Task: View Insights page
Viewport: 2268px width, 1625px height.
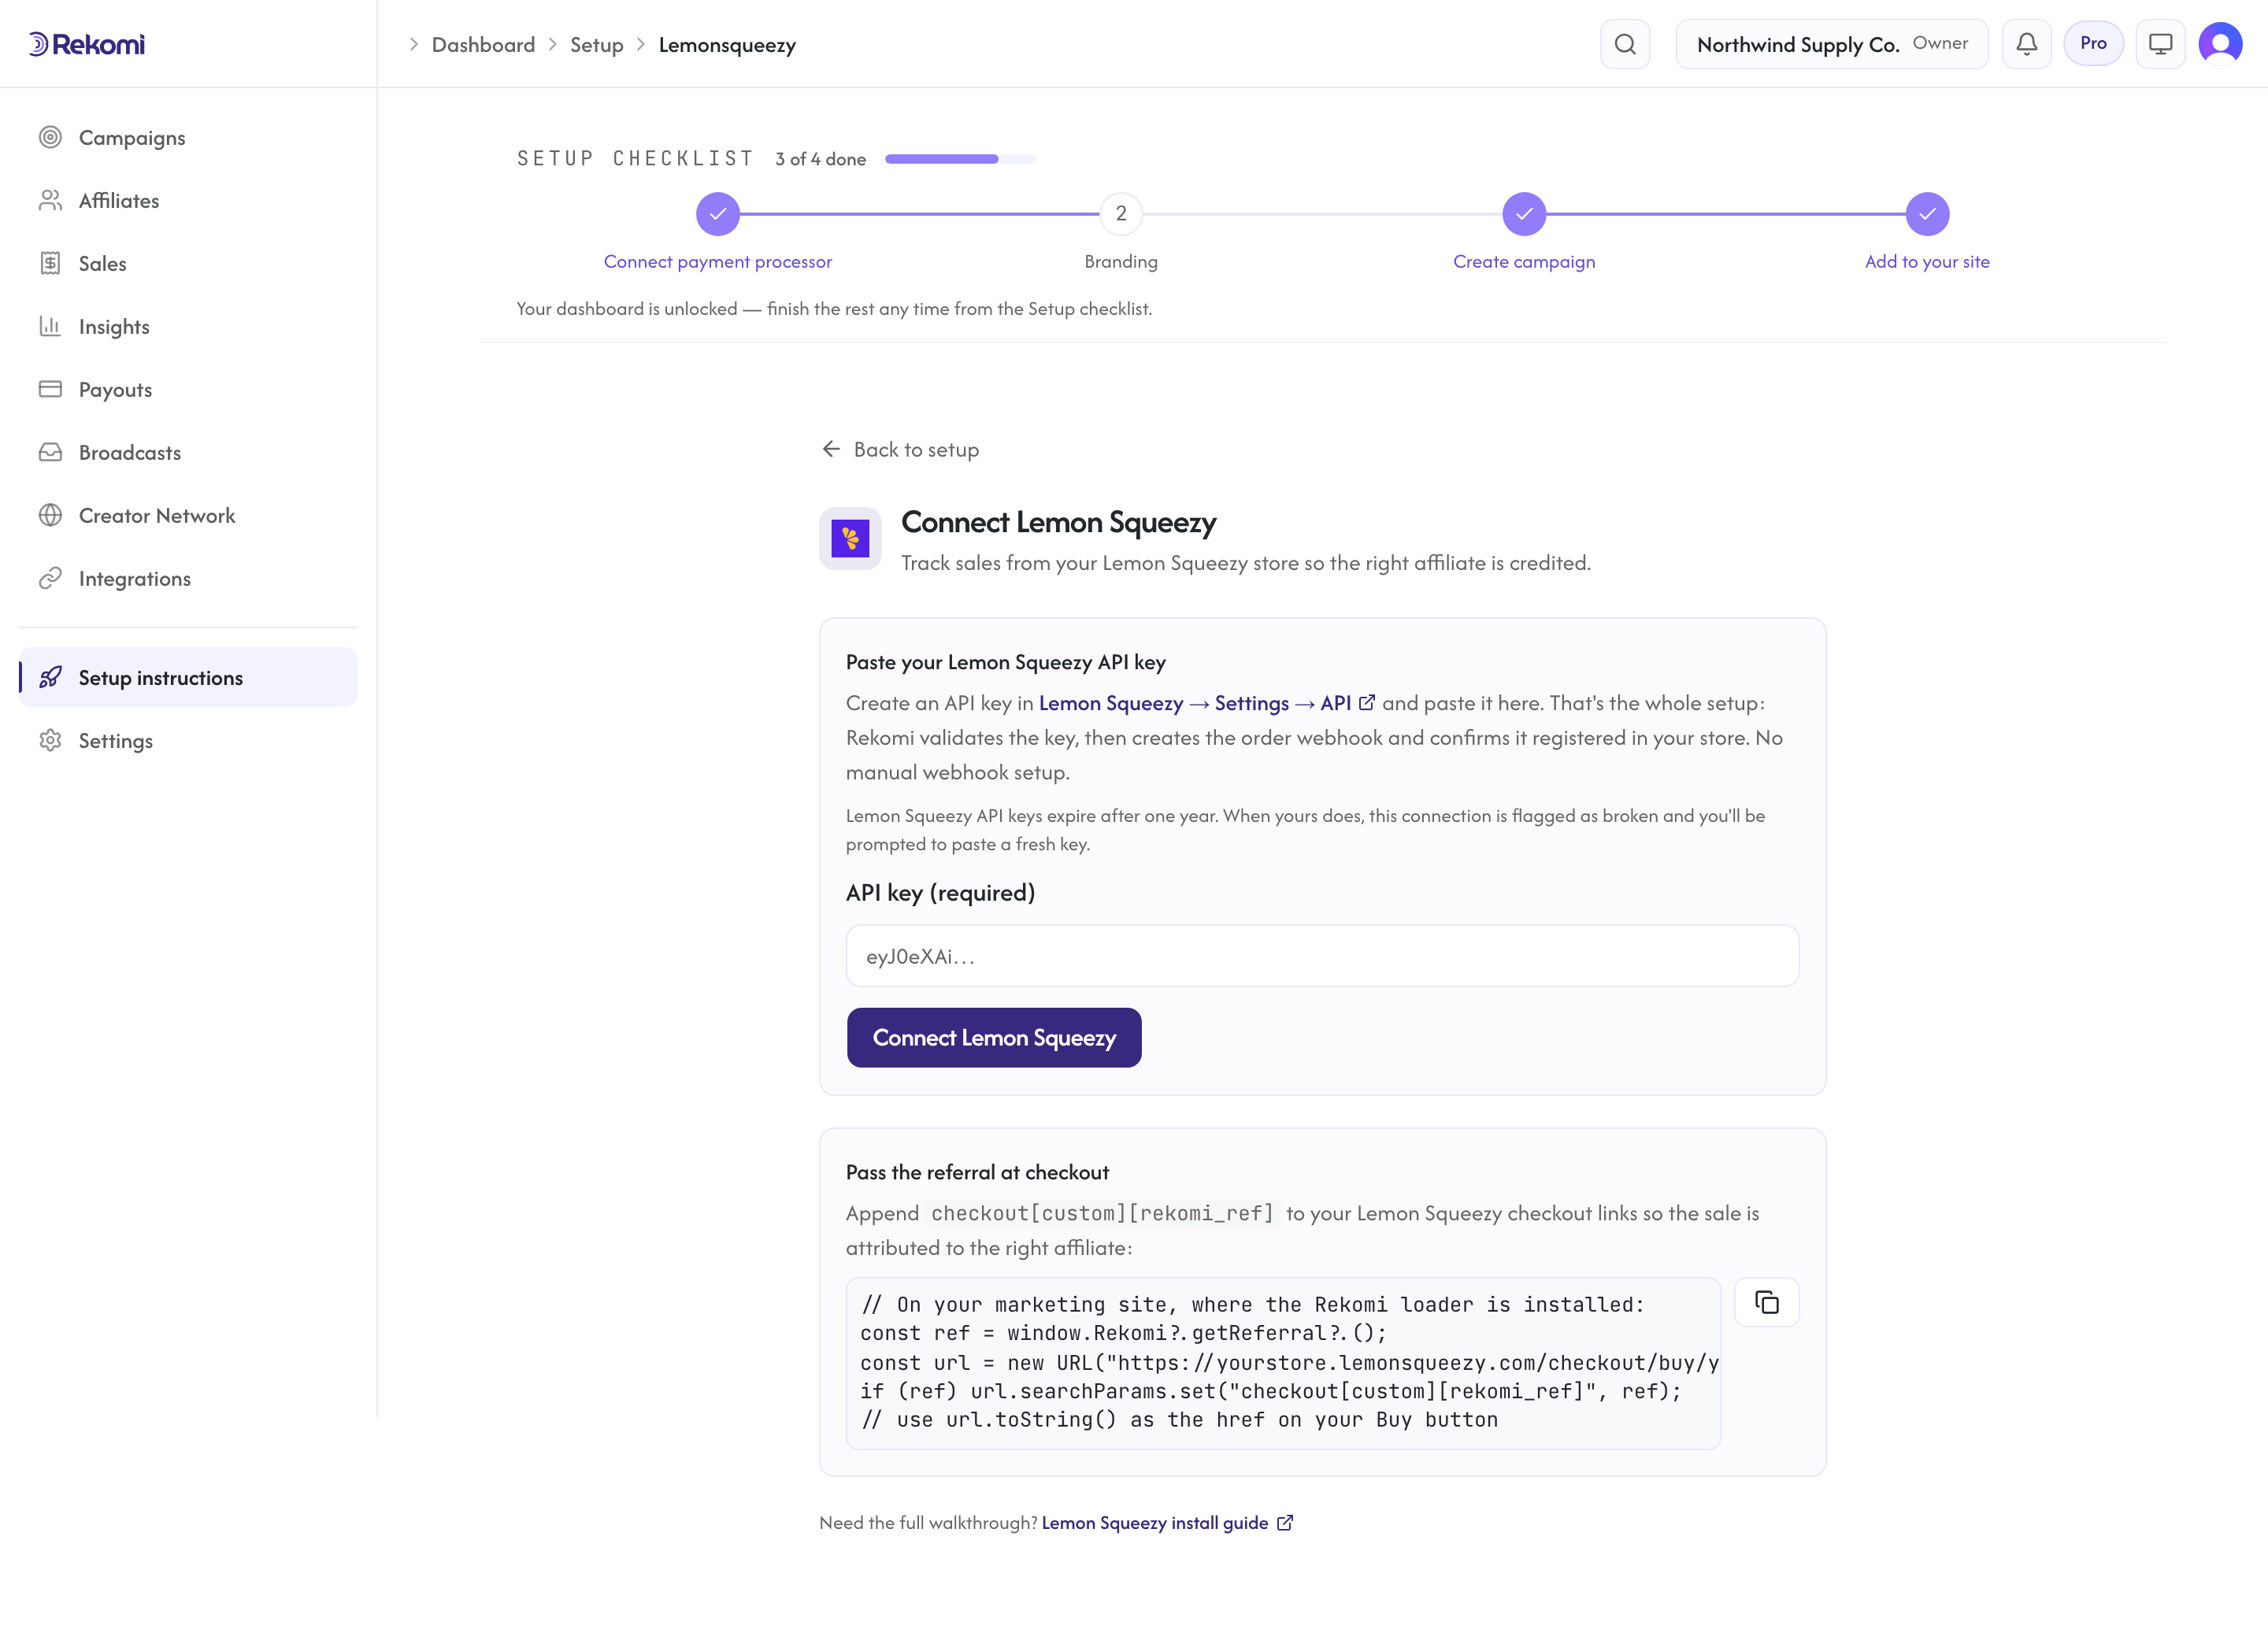Action: pos(188,326)
